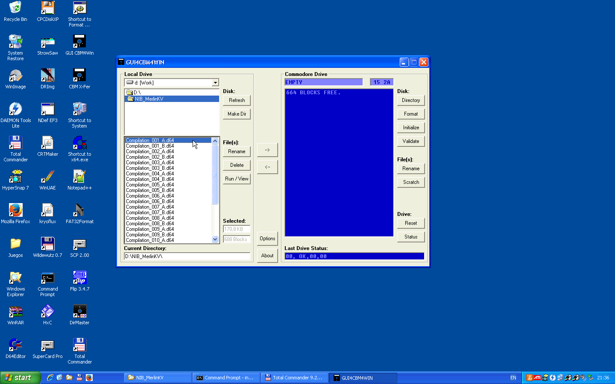The width and height of the screenshot is (615, 384).
Task: Click the drive Status button
Action: click(411, 237)
